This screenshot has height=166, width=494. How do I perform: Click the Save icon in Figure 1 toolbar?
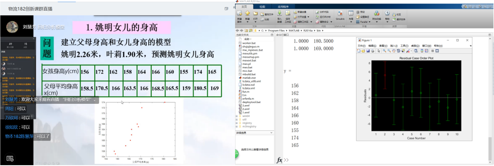click(368, 51)
